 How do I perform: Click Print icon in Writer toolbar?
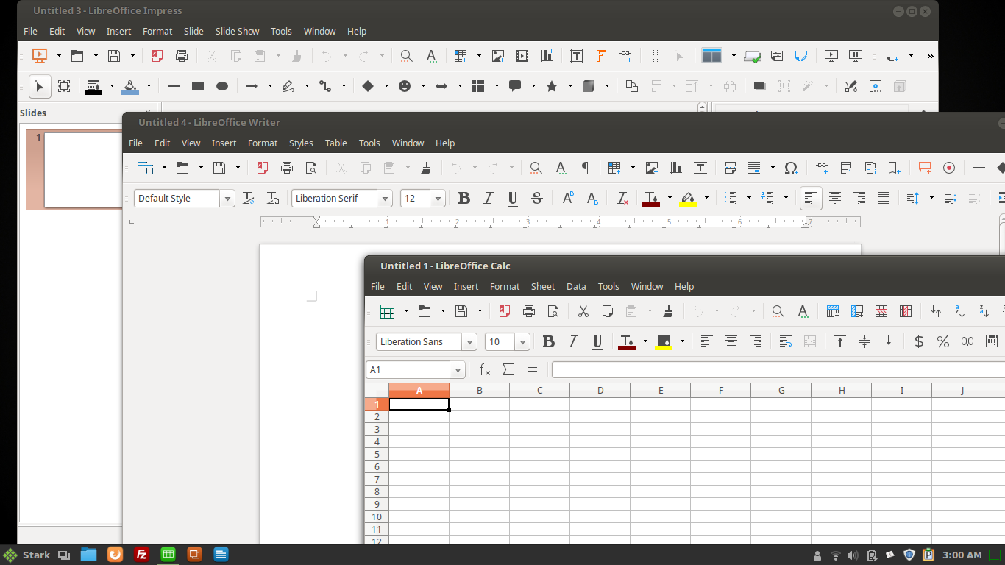(287, 168)
